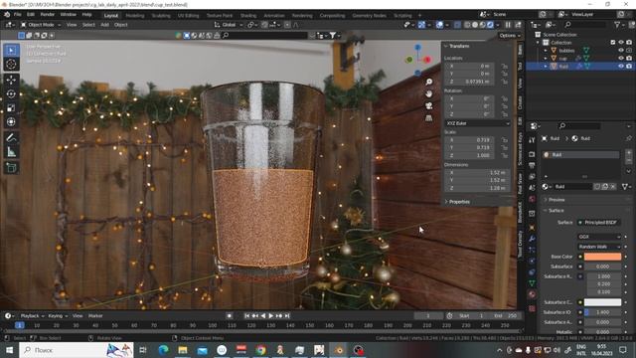Click the top blue Z axis gizmo ball
The image size is (636, 358).
(x=417, y=48)
